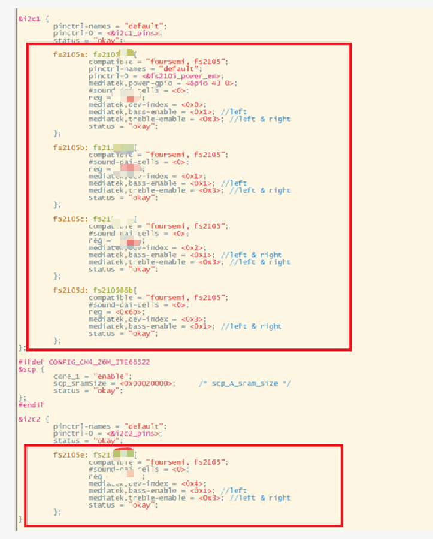Click the "reg = <0x6b>" line
433x539 pixels.
point(117,312)
